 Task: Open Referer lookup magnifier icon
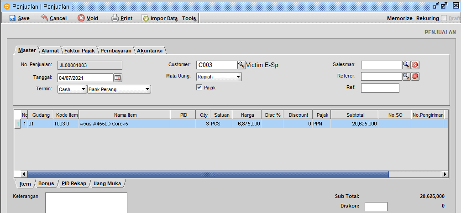[x=406, y=76]
